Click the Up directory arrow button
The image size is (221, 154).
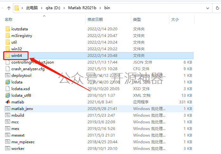point(8,8)
